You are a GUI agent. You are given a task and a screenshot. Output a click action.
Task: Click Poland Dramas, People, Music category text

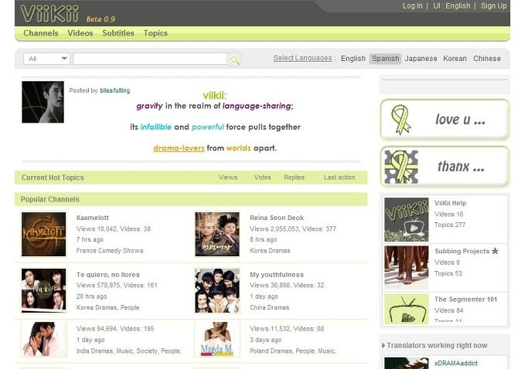point(293,350)
